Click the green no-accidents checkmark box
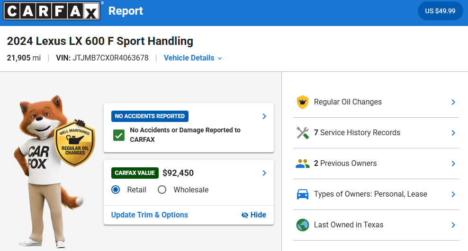This screenshot has height=251, width=468. click(119, 135)
